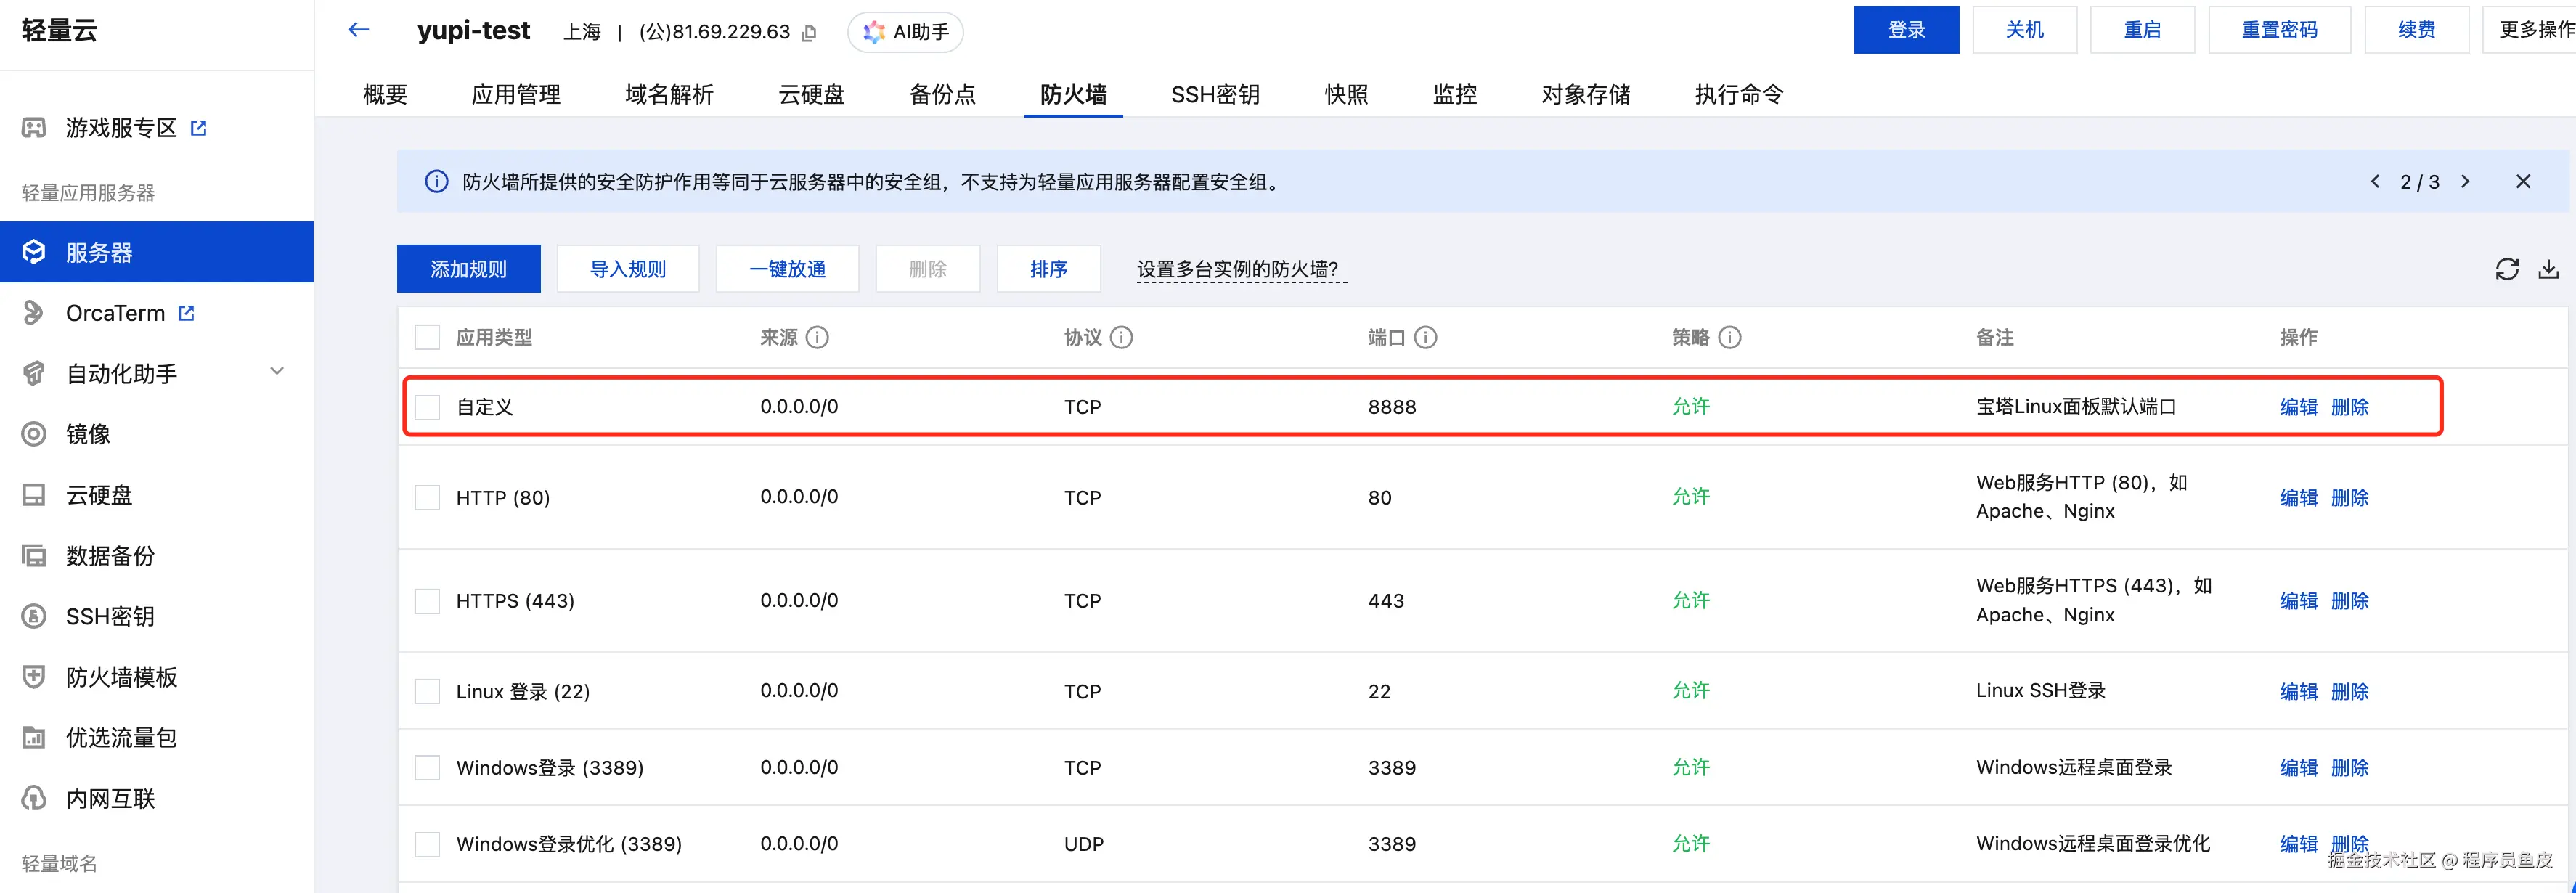Click the 添加规则 button
This screenshot has height=893, width=2576.
(x=468, y=269)
